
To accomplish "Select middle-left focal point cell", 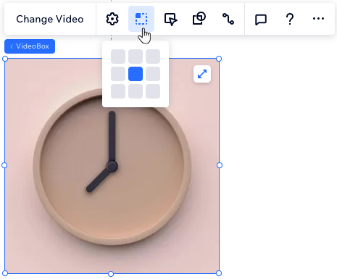I will (118, 74).
